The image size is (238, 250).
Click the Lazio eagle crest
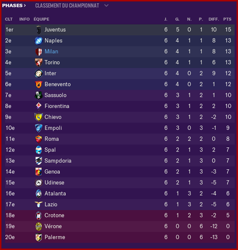(39, 204)
